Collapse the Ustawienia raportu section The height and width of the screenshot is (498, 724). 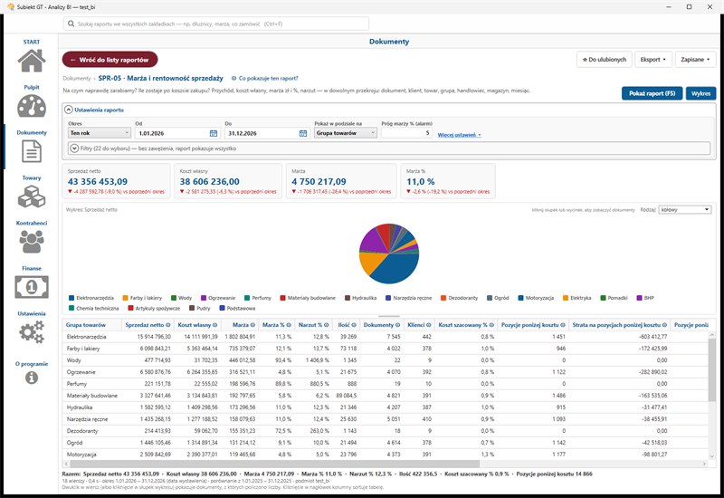click(69, 110)
